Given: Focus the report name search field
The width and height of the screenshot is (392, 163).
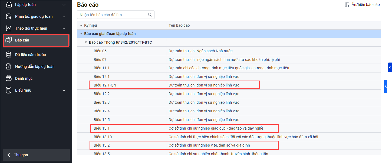Looking at the screenshot, I should pos(112,15).
